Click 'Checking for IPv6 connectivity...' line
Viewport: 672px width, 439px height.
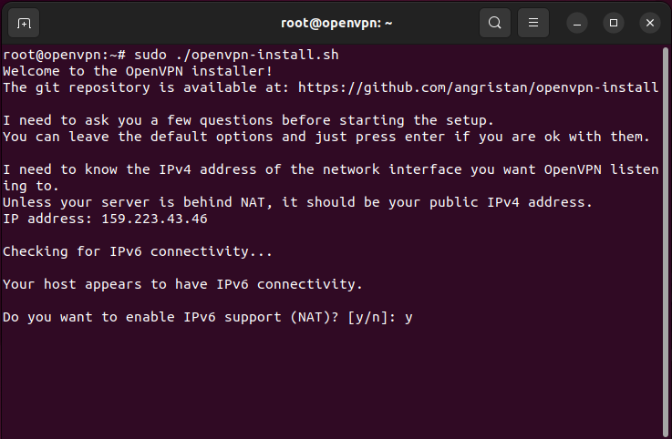pos(138,252)
